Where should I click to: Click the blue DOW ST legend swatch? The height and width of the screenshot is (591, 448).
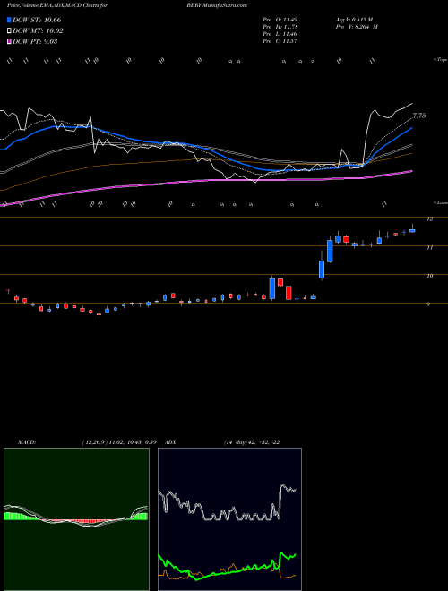[9, 20]
